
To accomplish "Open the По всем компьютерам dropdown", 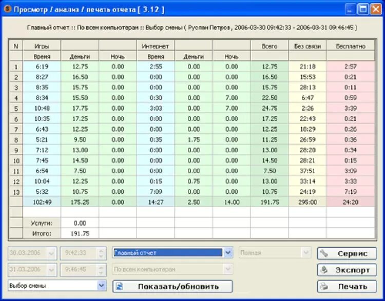I will pyautogui.click(x=228, y=269).
